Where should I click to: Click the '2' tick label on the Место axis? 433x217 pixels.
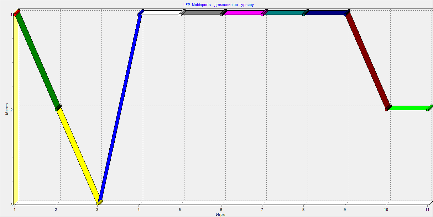pos(11,110)
